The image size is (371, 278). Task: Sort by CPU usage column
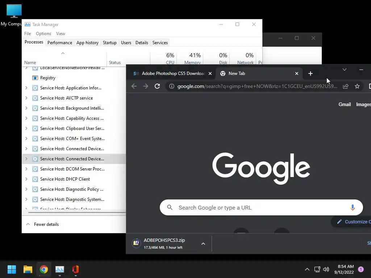(164, 58)
